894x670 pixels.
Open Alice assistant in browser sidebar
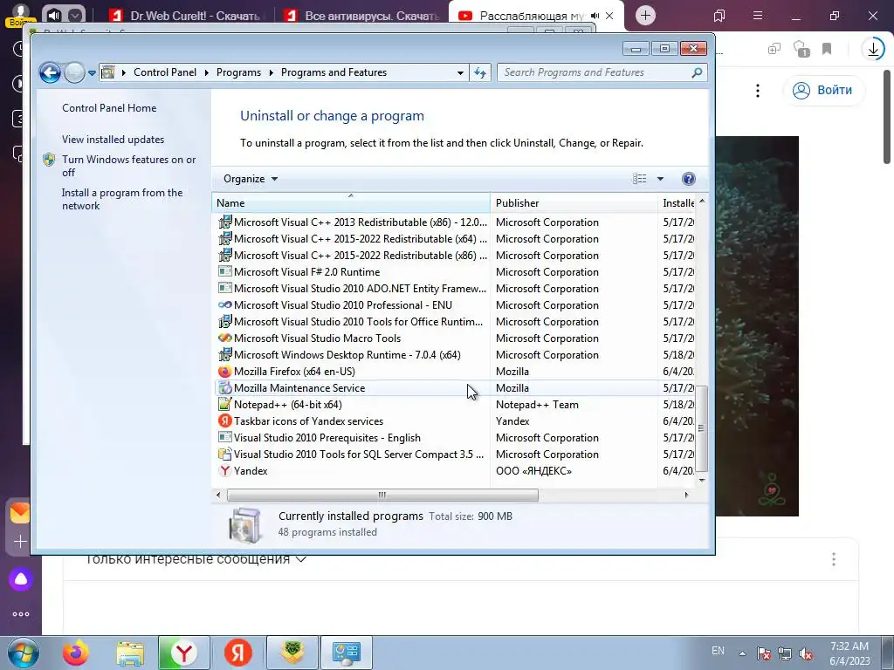pos(21,579)
